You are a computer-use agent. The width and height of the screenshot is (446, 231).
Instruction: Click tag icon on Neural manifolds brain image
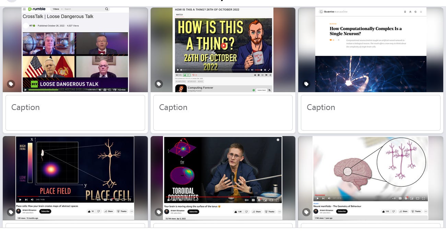tap(306, 212)
